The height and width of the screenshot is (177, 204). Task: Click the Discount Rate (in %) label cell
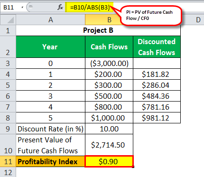51,129
